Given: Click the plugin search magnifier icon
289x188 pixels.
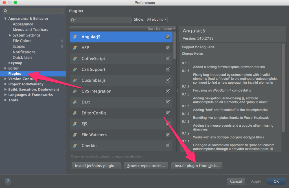Looking at the screenshot, I should point(73,20).
